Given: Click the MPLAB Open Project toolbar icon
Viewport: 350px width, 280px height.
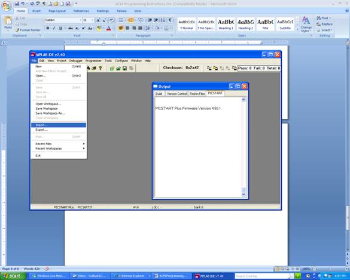Looking at the screenshot, I should tap(118, 69).
